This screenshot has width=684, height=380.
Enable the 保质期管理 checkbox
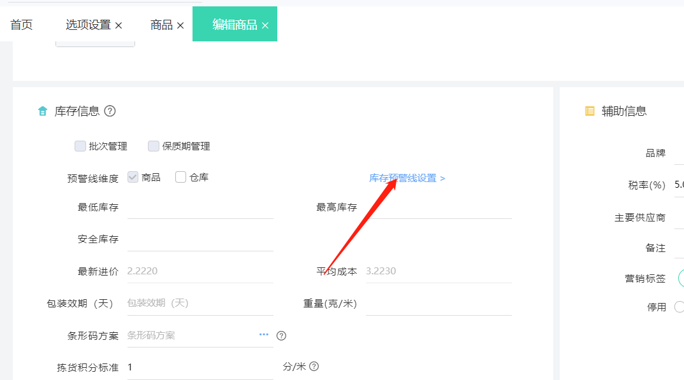154,146
